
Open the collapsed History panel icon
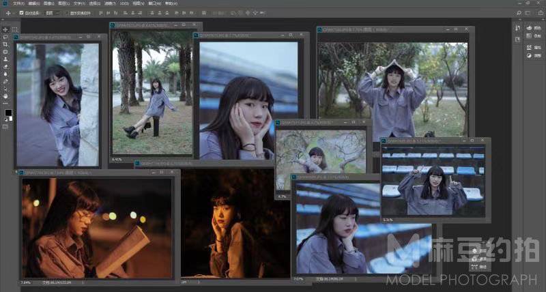click(x=517, y=28)
